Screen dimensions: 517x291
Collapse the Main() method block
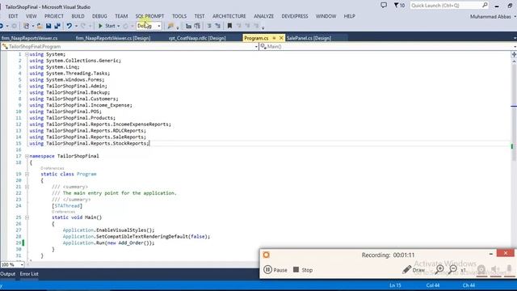[x=27, y=217]
